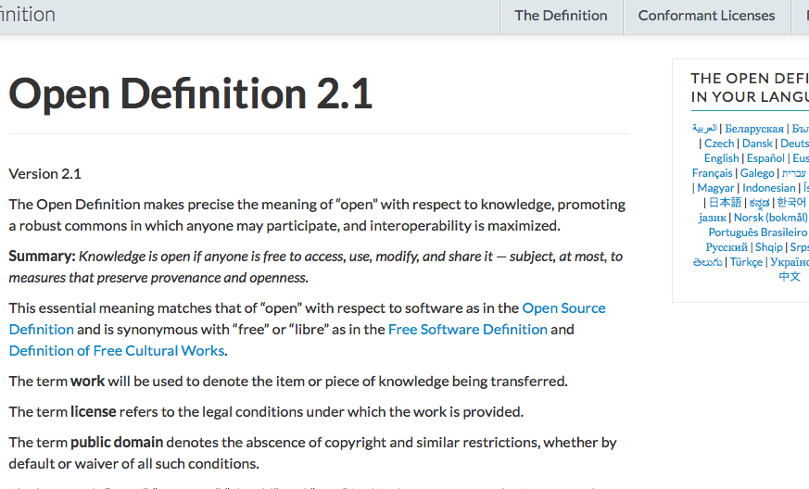Open the Free Software Definition link
Viewport: 809px width, 489px height.
[467, 329]
